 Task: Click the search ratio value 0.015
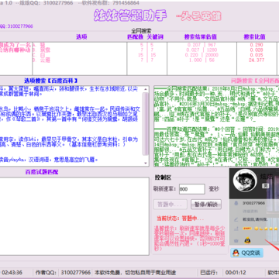(257, 55)
